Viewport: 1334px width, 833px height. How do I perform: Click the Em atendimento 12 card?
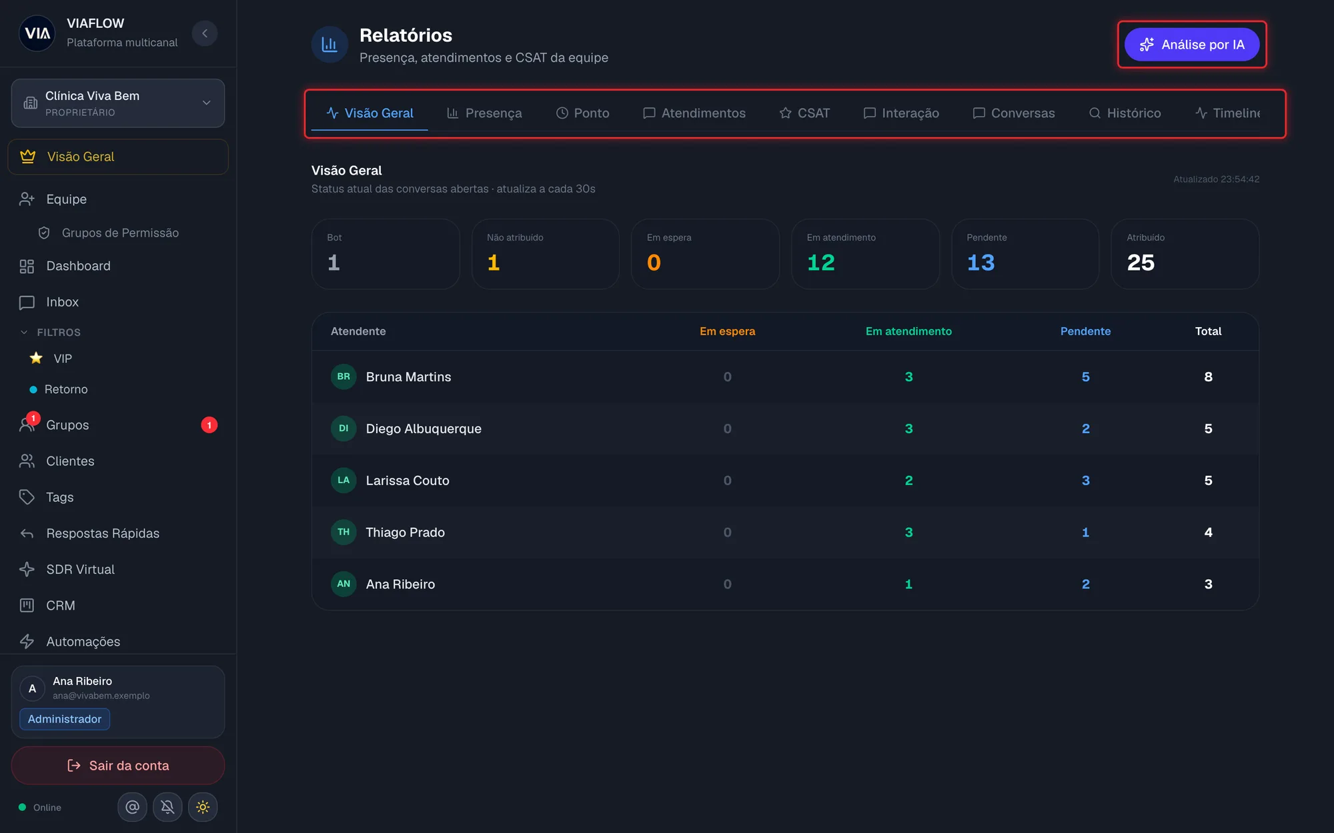[x=865, y=254]
